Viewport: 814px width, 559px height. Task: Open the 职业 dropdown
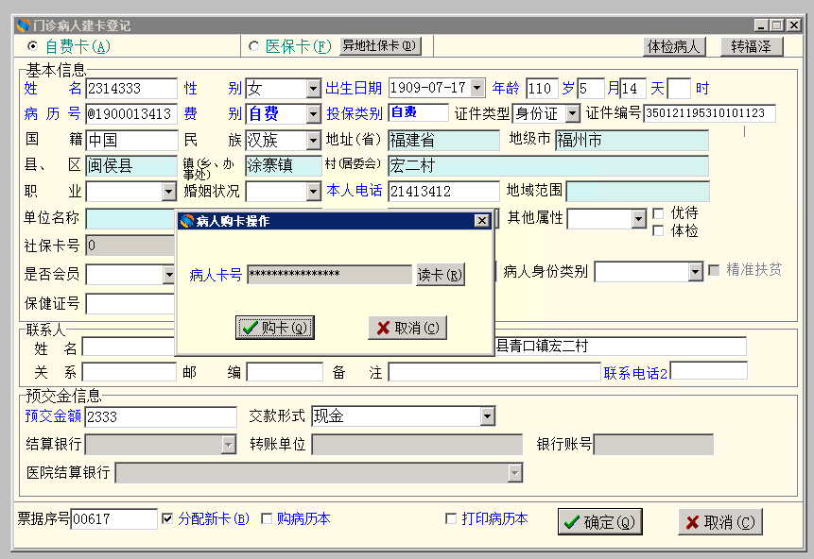click(x=168, y=192)
